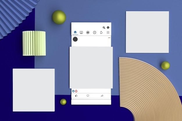Tap the thumbs-up Like button

[x=76, y=96]
